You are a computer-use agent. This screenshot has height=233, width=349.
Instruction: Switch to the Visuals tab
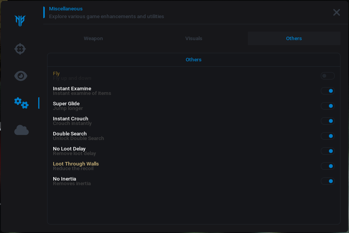(194, 39)
